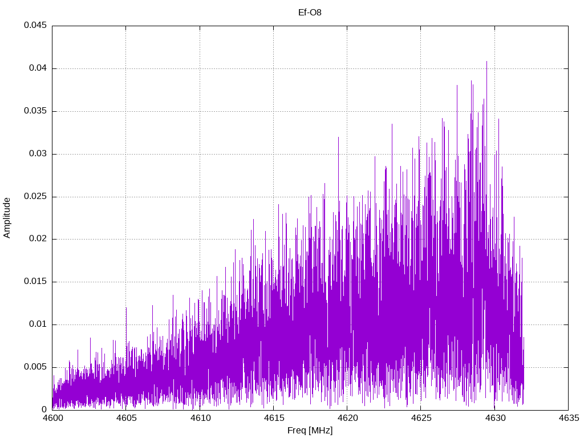Click x-axis tick label 4600

pos(52,418)
